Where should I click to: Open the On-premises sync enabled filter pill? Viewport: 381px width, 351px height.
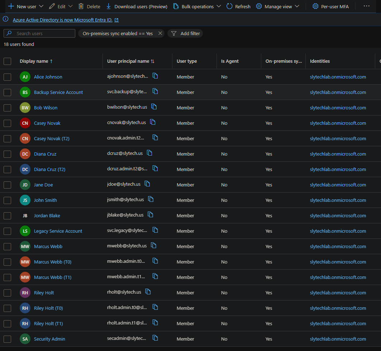click(x=118, y=34)
